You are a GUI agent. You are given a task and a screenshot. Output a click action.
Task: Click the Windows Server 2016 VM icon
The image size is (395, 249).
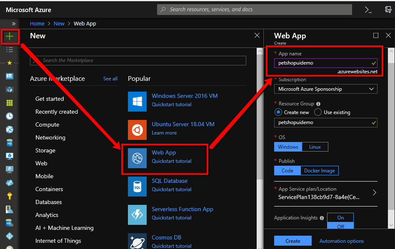(x=137, y=102)
